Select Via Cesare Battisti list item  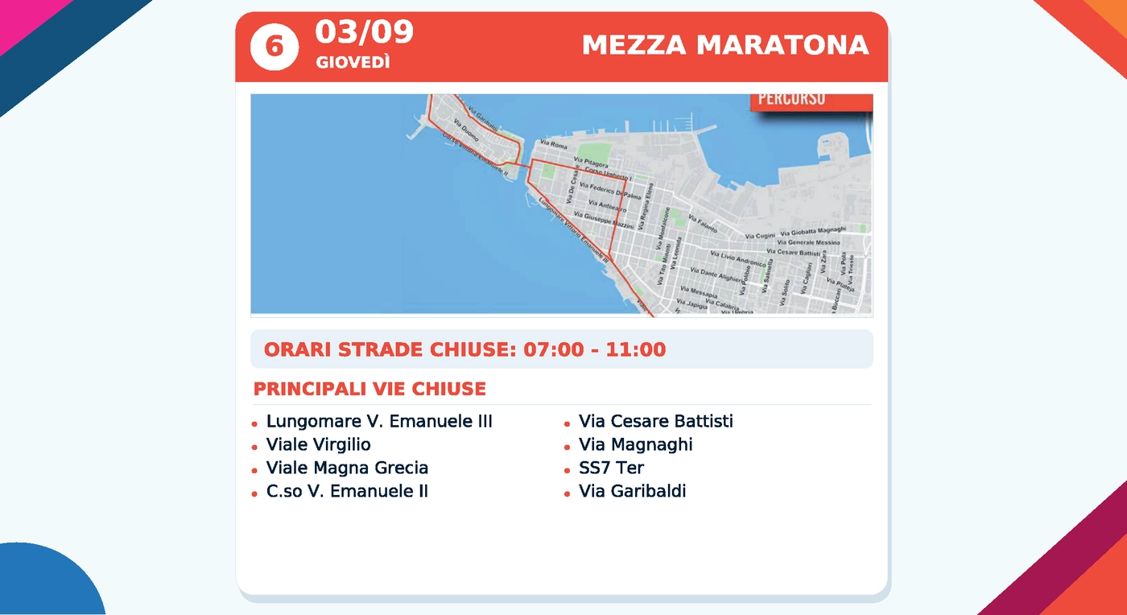[656, 421]
